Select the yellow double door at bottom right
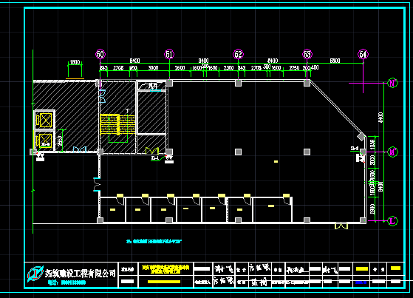Viewport: 413px width, 298px height. click(341, 226)
